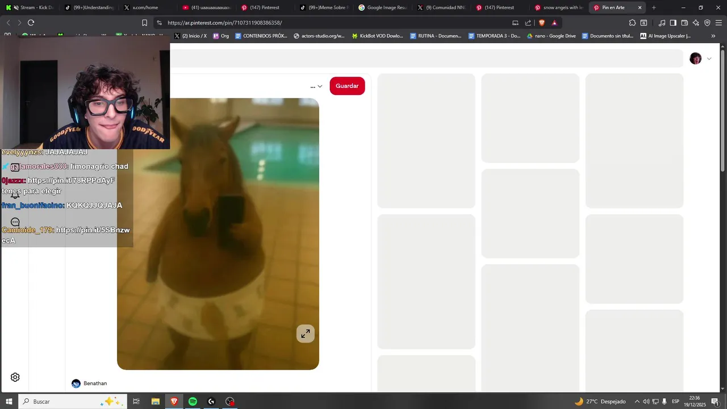Bookmark this page with the bookmark icon
This screenshot has width=727, height=409.
point(144,23)
